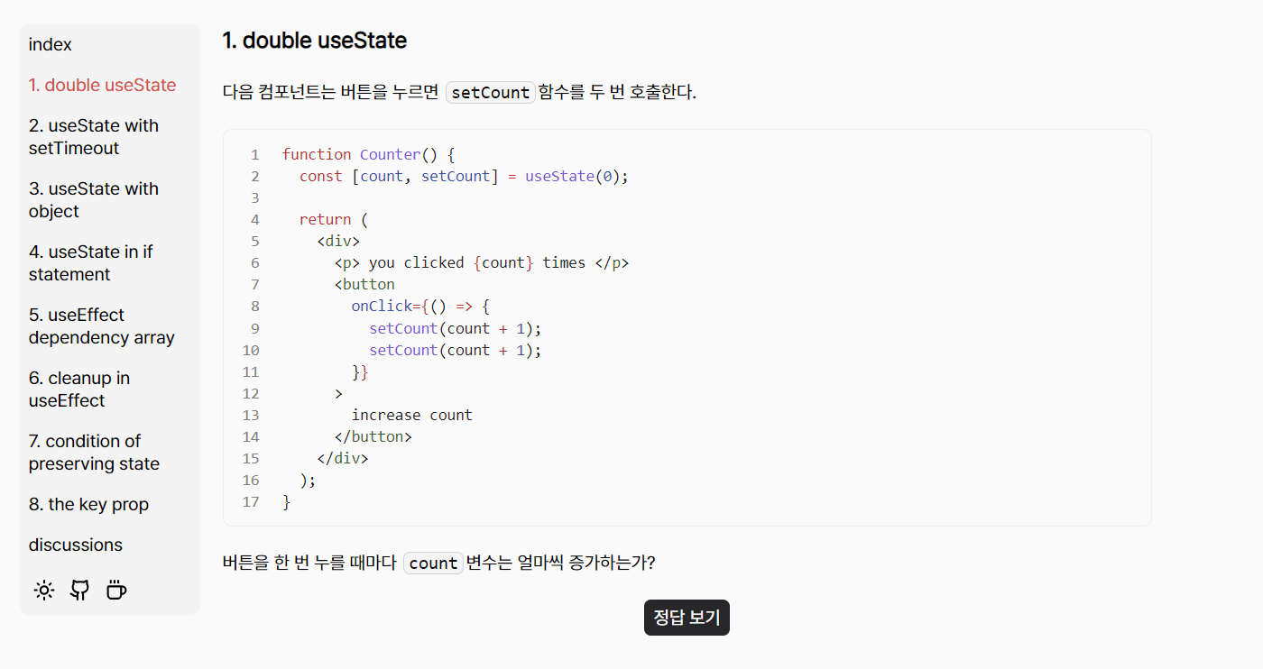Click the count inline code badge below code
Screen dimensions: 1263x669
click(432, 563)
